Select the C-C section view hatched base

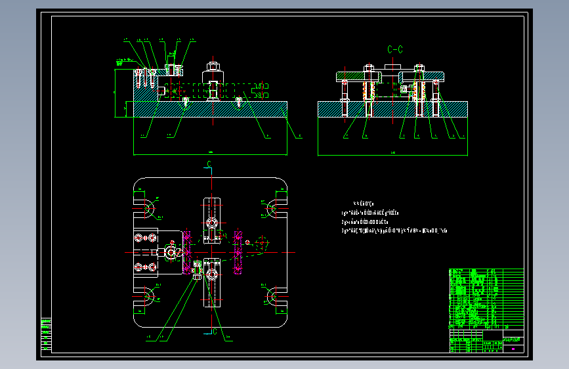tap(392, 109)
